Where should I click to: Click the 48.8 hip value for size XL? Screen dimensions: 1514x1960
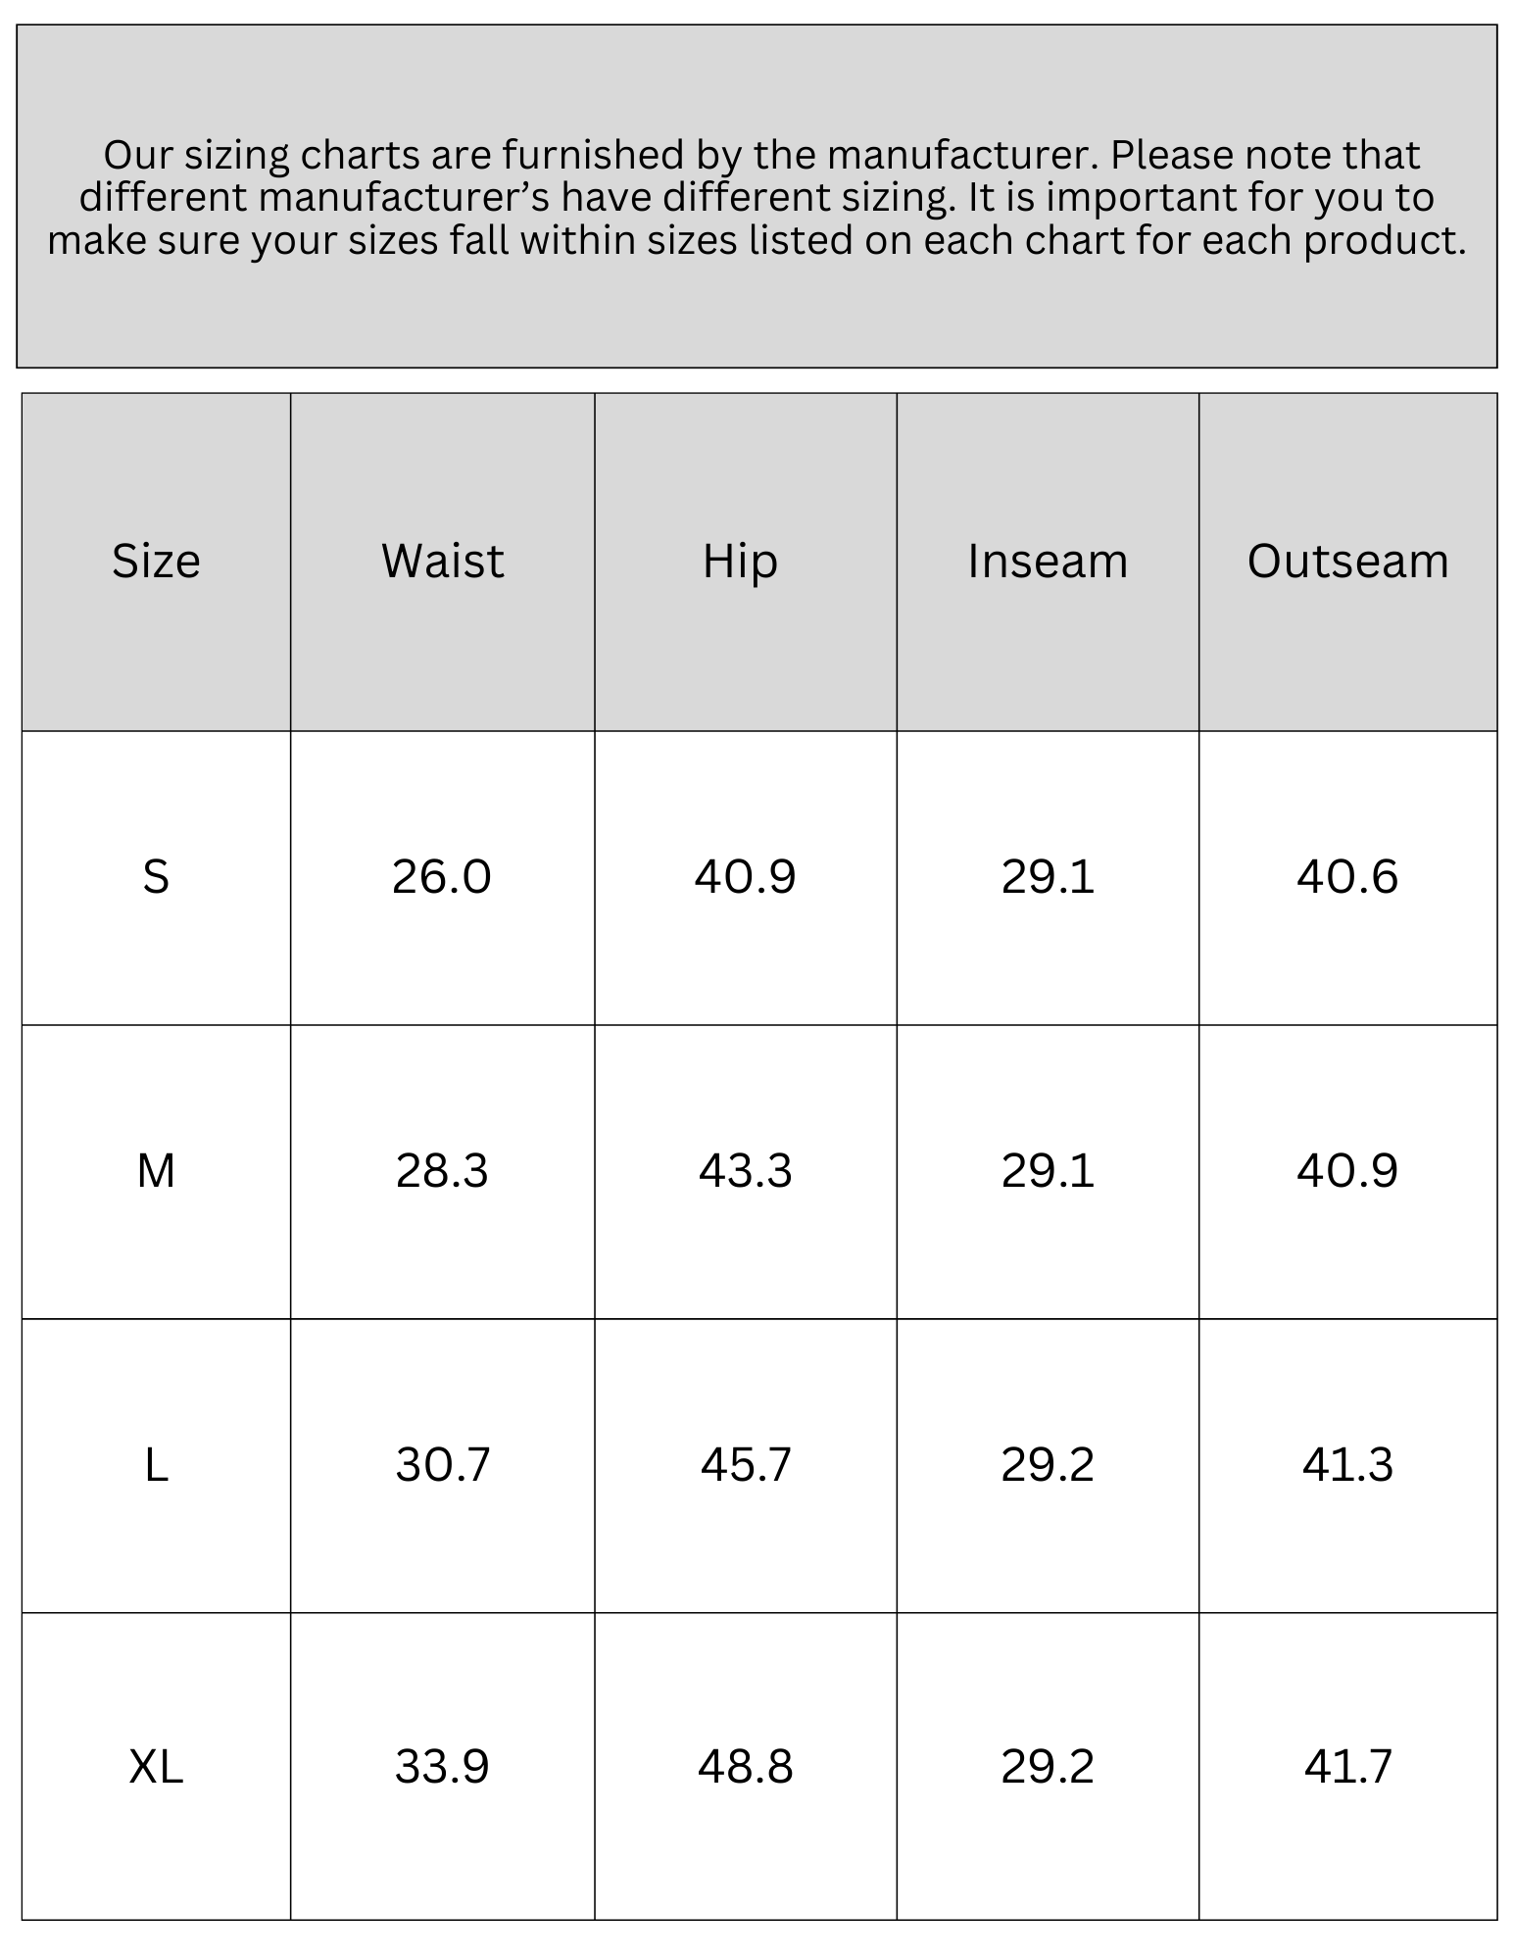[745, 1766]
